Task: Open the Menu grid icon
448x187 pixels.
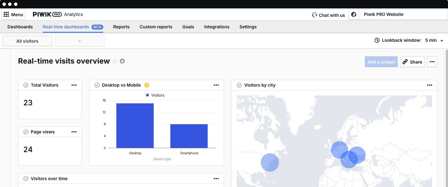Action: click(x=6, y=15)
